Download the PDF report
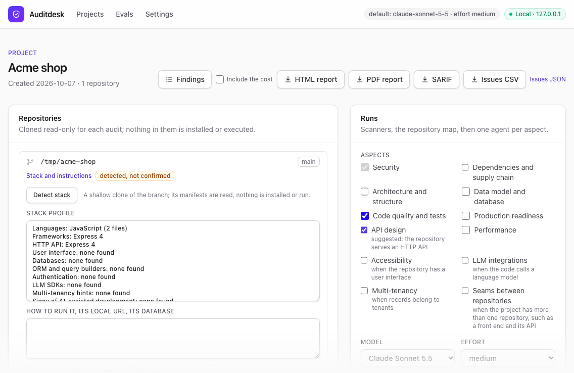This screenshot has width=574, height=373. (x=379, y=79)
